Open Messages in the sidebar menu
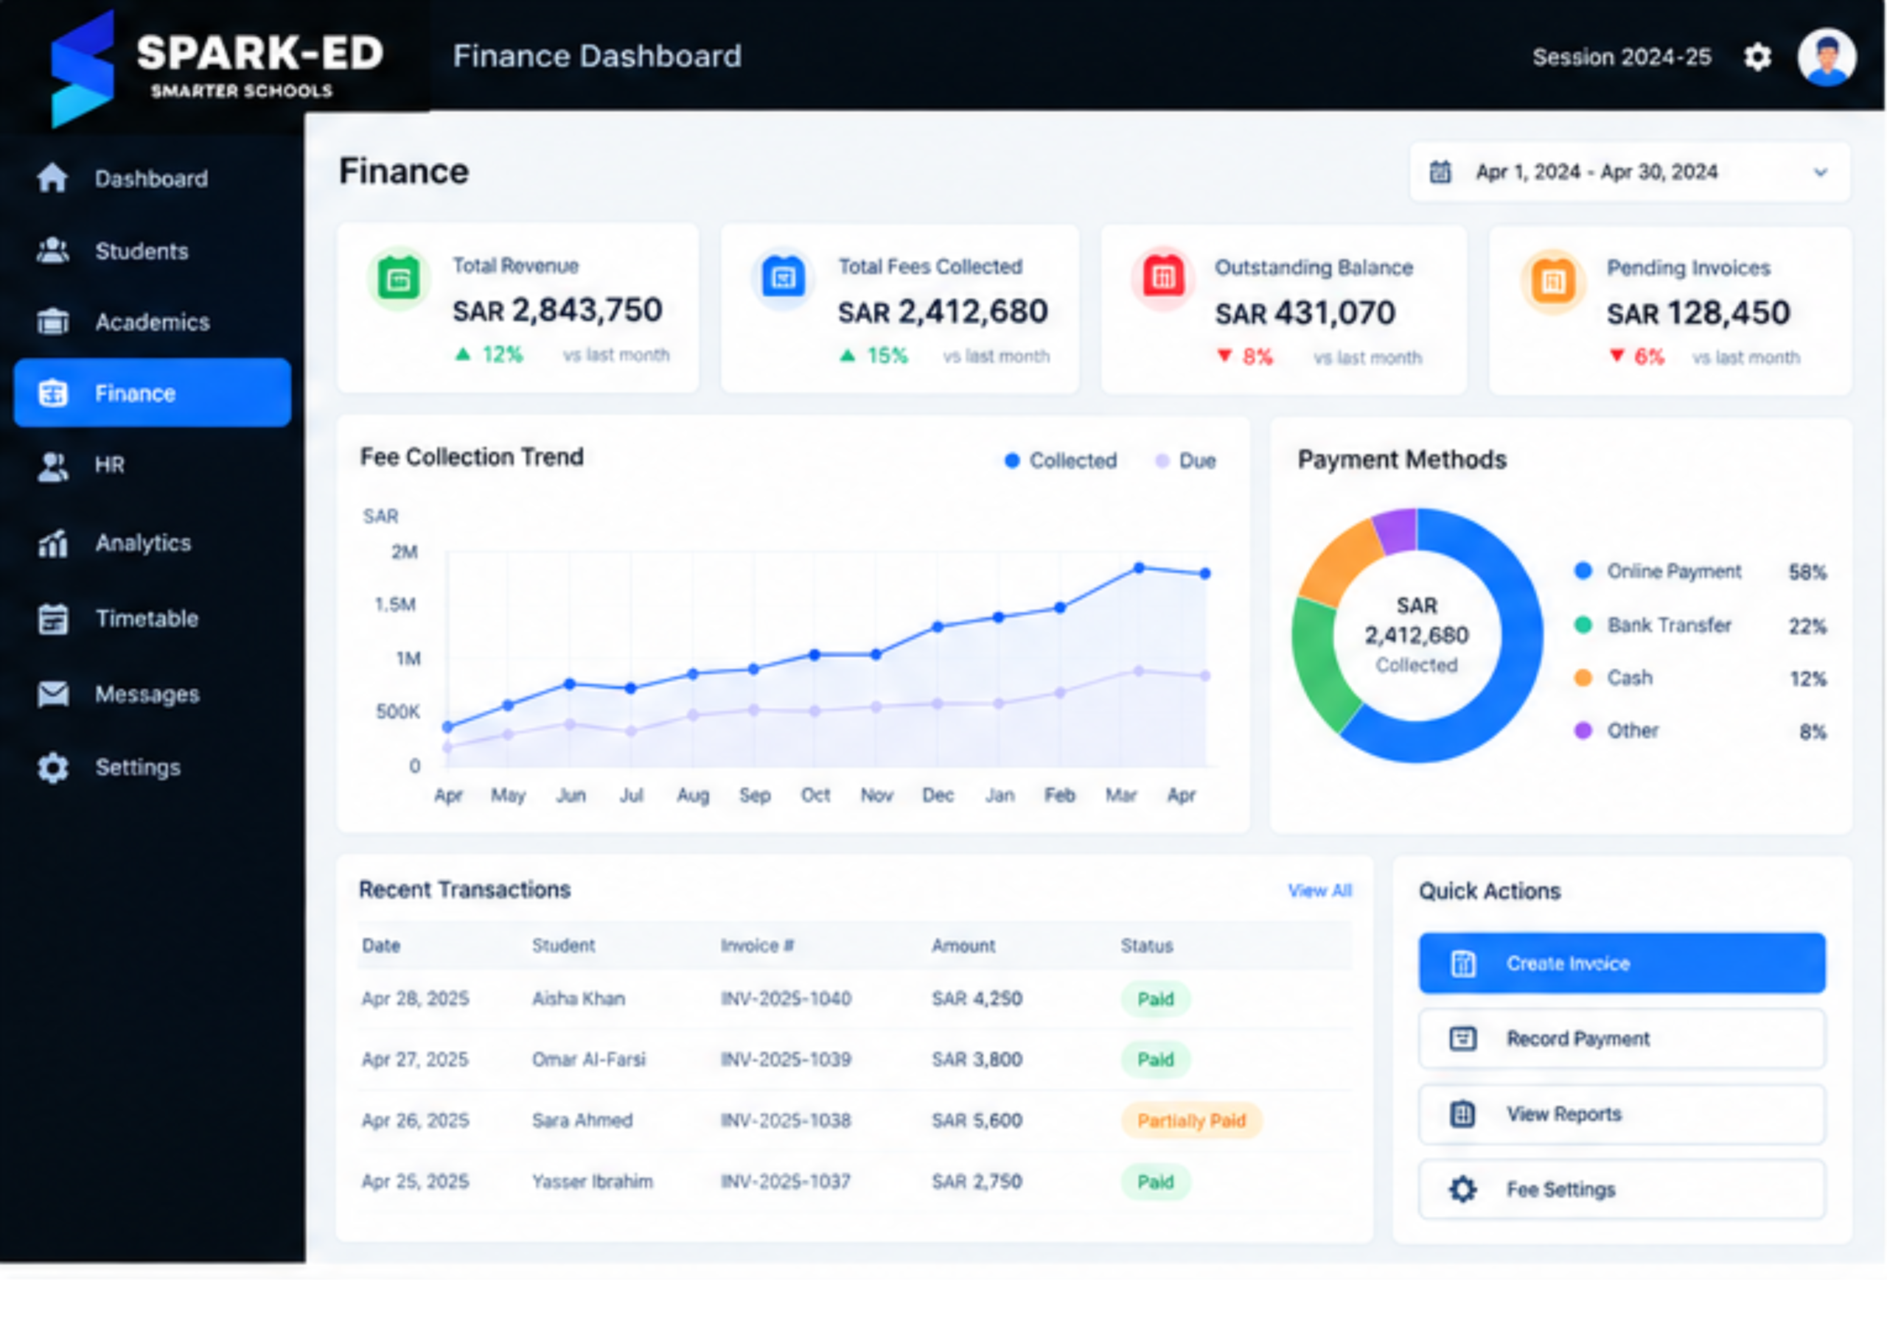Viewport: 1887px width, 1326px height. 152,694
